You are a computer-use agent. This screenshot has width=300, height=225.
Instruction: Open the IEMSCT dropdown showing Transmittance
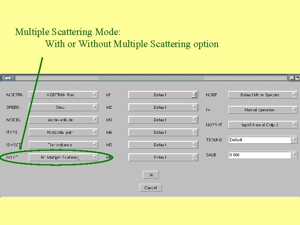click(63, 145)
